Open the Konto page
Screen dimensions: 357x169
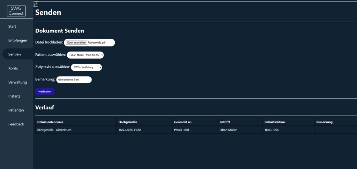point(13,68)
